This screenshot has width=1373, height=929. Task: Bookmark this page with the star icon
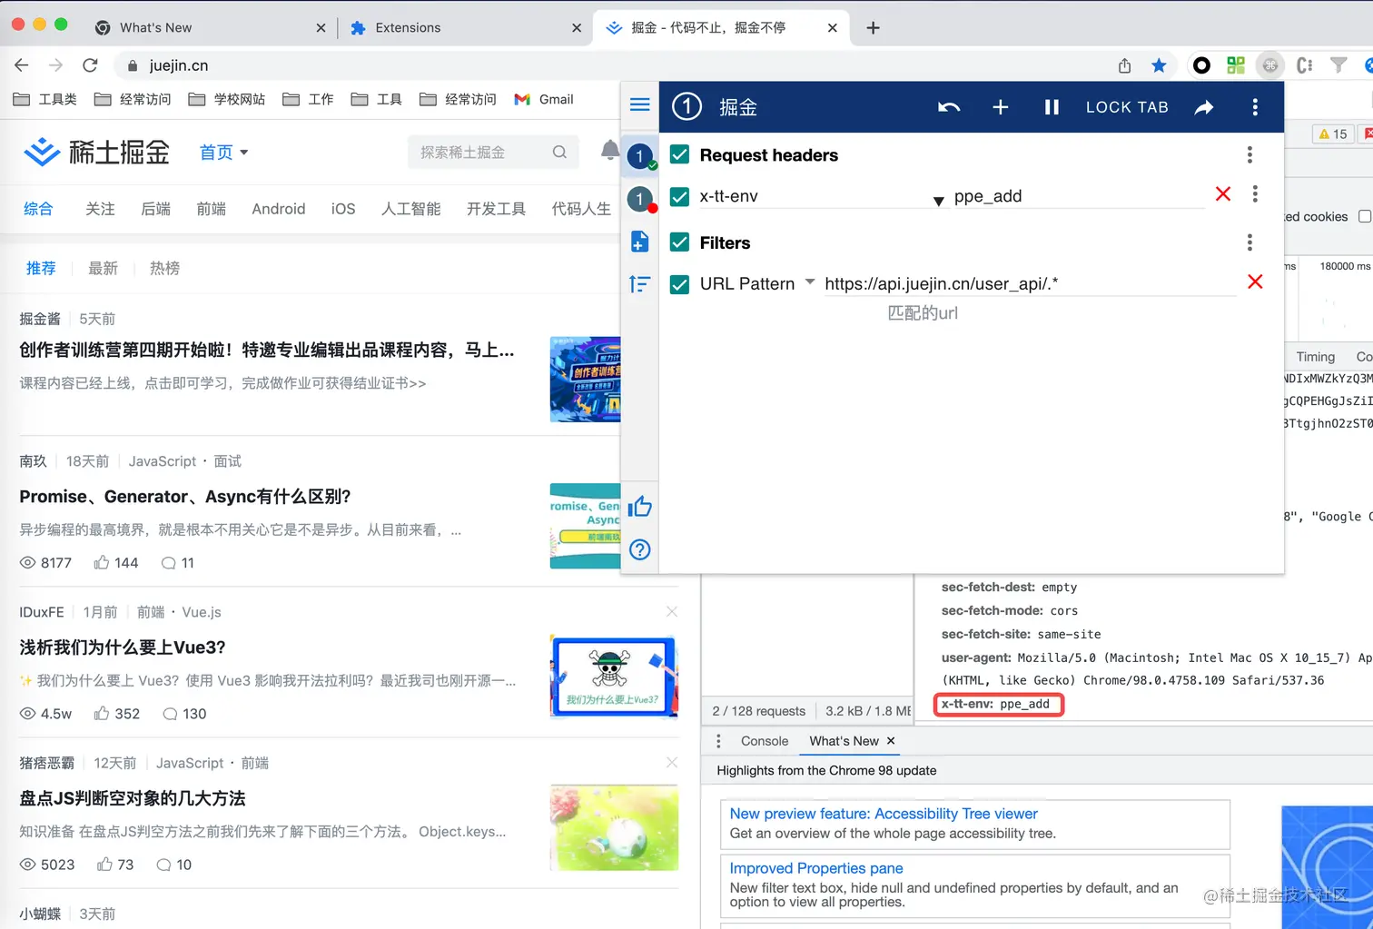(1159, 65)
